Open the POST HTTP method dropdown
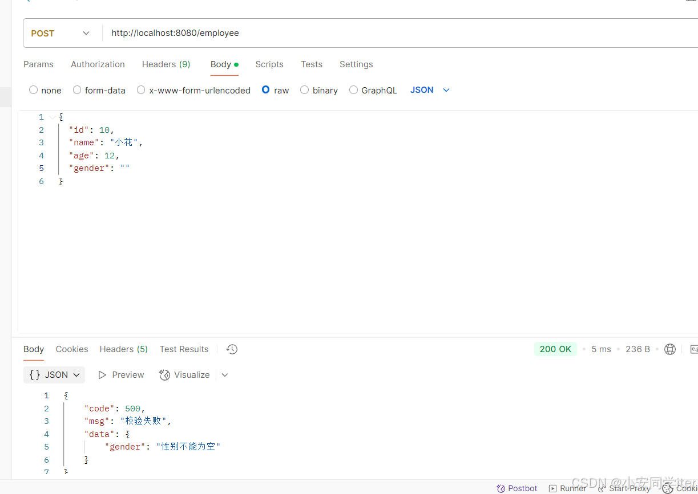Viewport: 698px width, 494px height. [60, 33]
